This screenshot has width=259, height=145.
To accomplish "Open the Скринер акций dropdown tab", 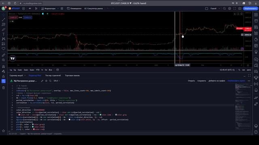I will (17, 75).
